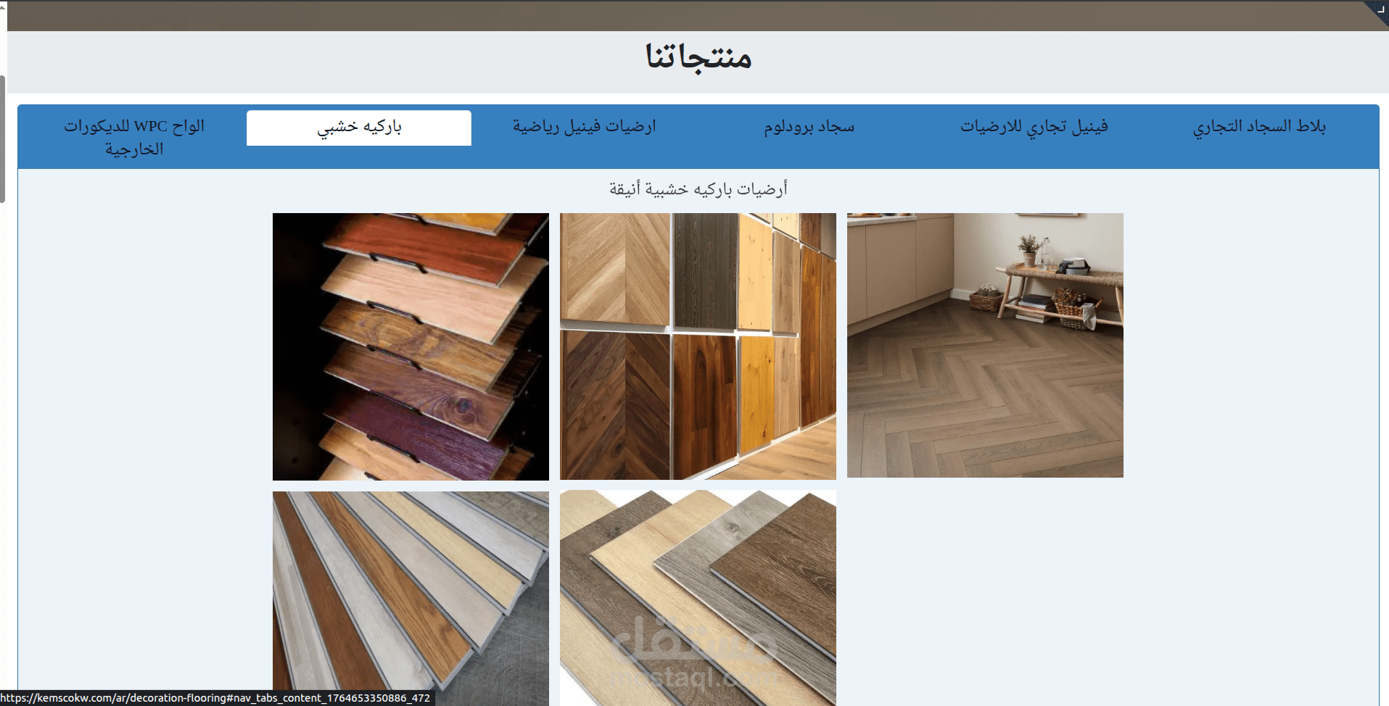Image resolution: width=1389 pixels, height=706 pixels.
Task: Open the stacked colorful wood planks photo
Action: click(x=411, y=346)
